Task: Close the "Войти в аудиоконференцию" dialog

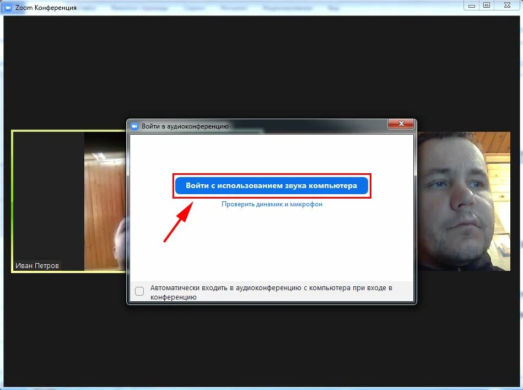Action: [401, 124]
